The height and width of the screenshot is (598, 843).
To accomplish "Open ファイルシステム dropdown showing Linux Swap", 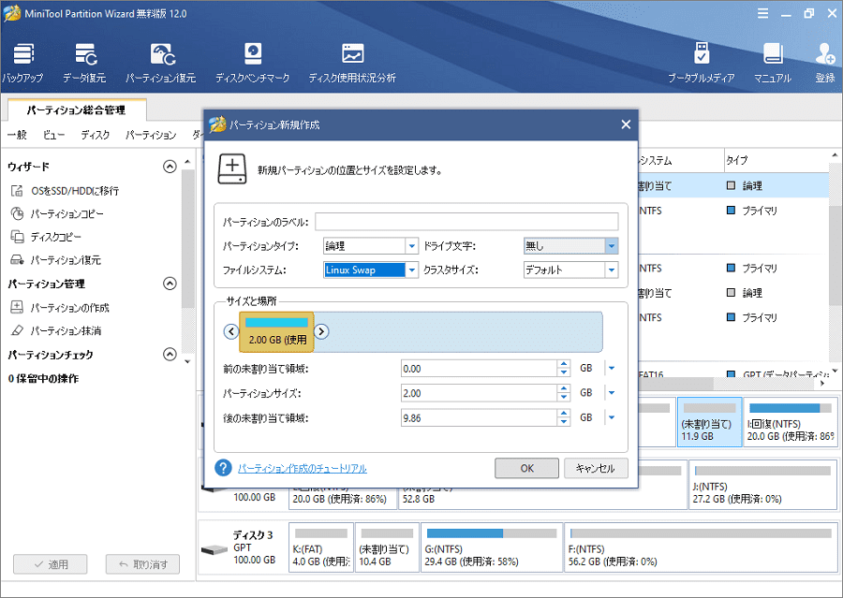I will click(411, 270).
